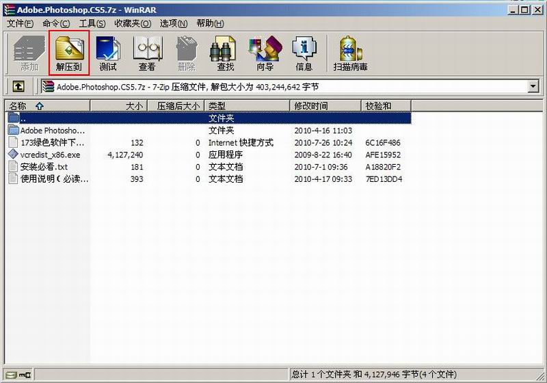
Task: Select the vcredist_x86.exe file name
Action: point(50,155)
